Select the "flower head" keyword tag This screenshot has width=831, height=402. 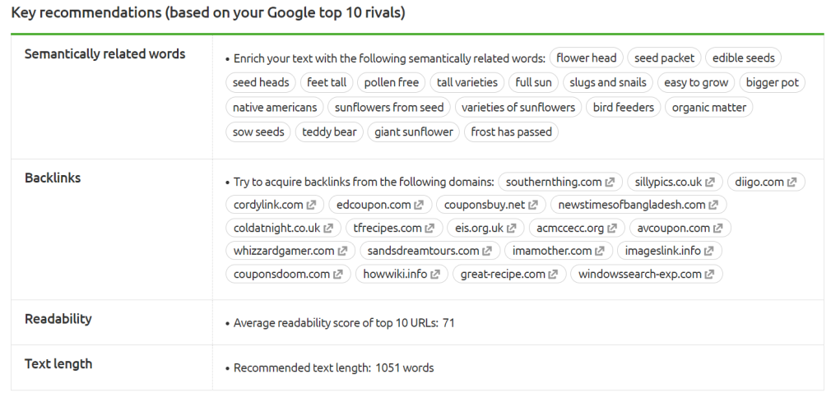586,58
